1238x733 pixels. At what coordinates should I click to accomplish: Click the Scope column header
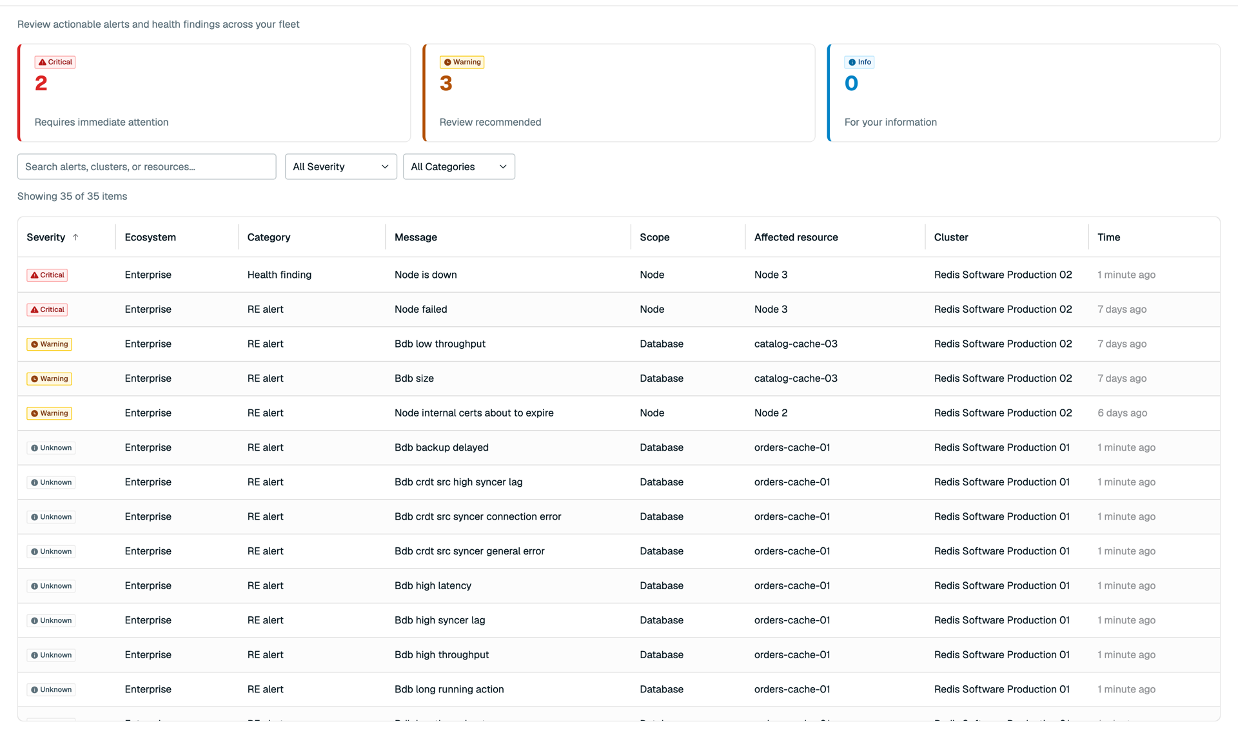pyautogui.click(x=654, y=237)
